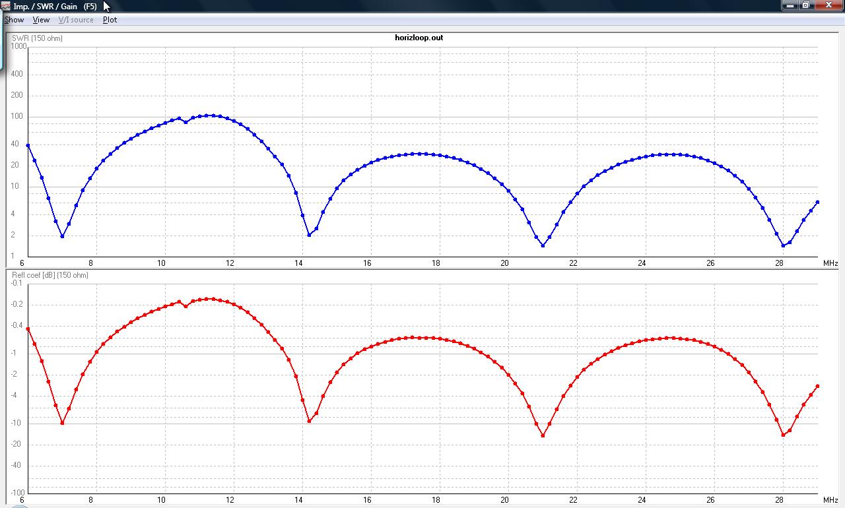
Task: Click the blue SWR dip just above 14 MHz
Action: pos(309,235)
